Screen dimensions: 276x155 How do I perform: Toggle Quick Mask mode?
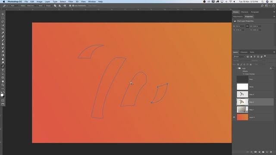click(3, 100)
